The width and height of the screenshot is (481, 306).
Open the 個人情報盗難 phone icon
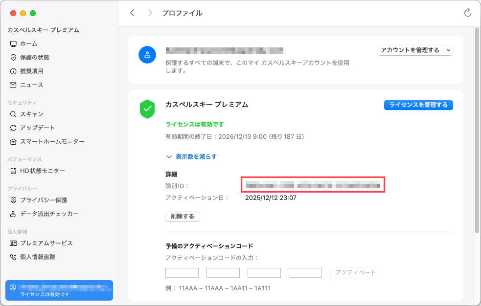[x=13, y=257]
